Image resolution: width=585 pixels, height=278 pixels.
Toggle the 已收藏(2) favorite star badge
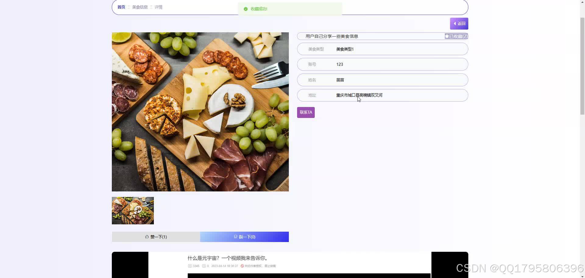456,36
